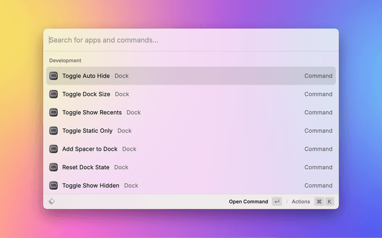The height and width of the screenshot is (238, 382).
Task: Click the Reset Dock State icon
Action: [54, 167]
